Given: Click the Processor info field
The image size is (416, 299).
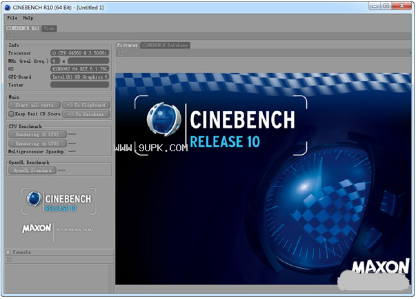Looking at the screenshot, I should coord(79,53).
